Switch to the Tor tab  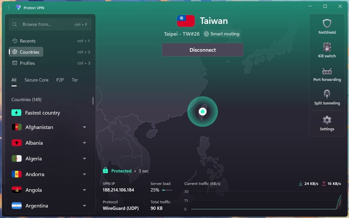point(75,80)
